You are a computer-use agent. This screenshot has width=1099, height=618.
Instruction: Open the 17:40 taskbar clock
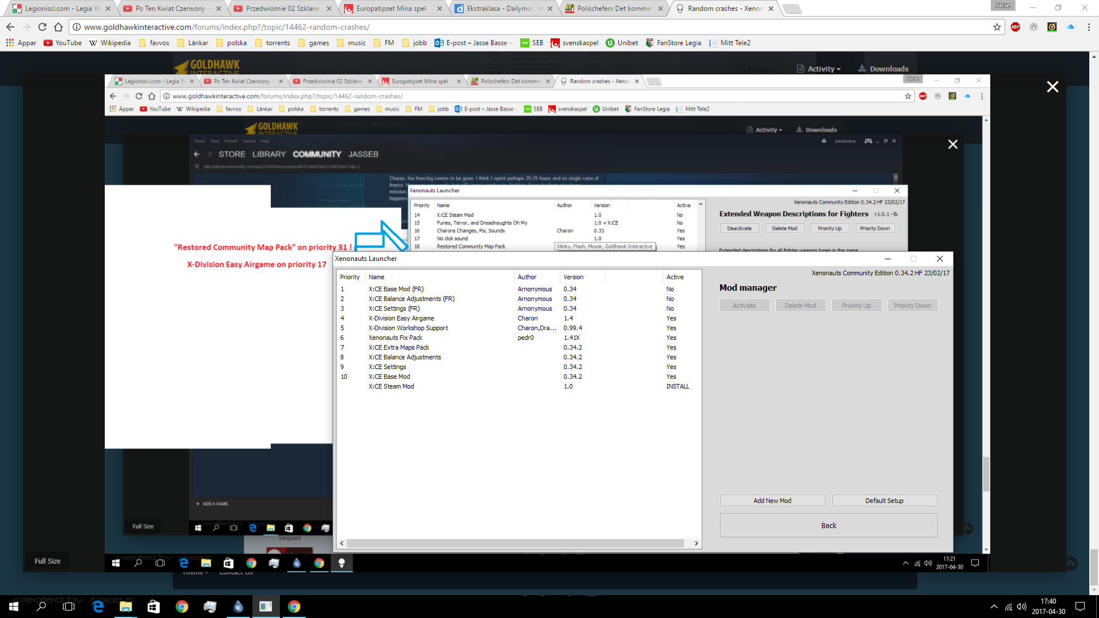[1049, 607]
